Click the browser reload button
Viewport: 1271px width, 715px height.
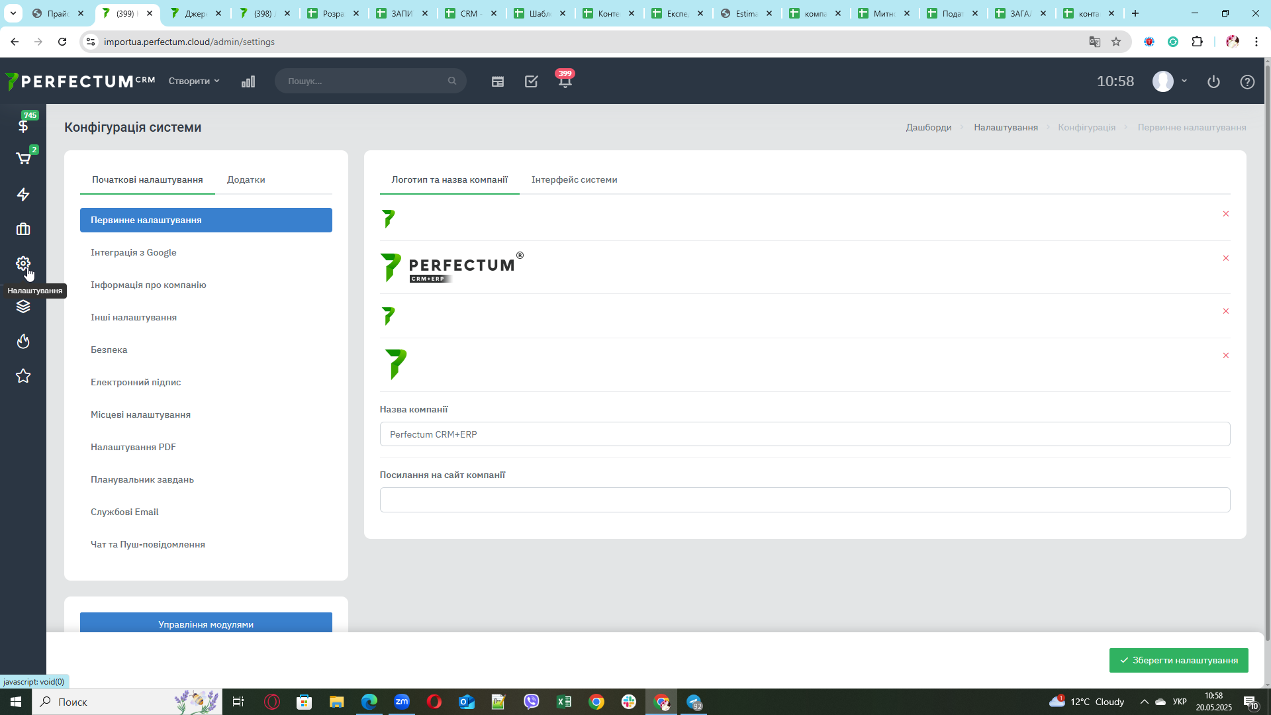[62, 42]
